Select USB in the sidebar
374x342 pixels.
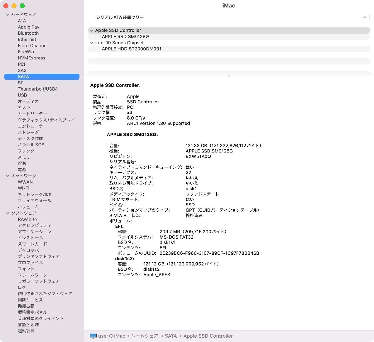(22, 95)
